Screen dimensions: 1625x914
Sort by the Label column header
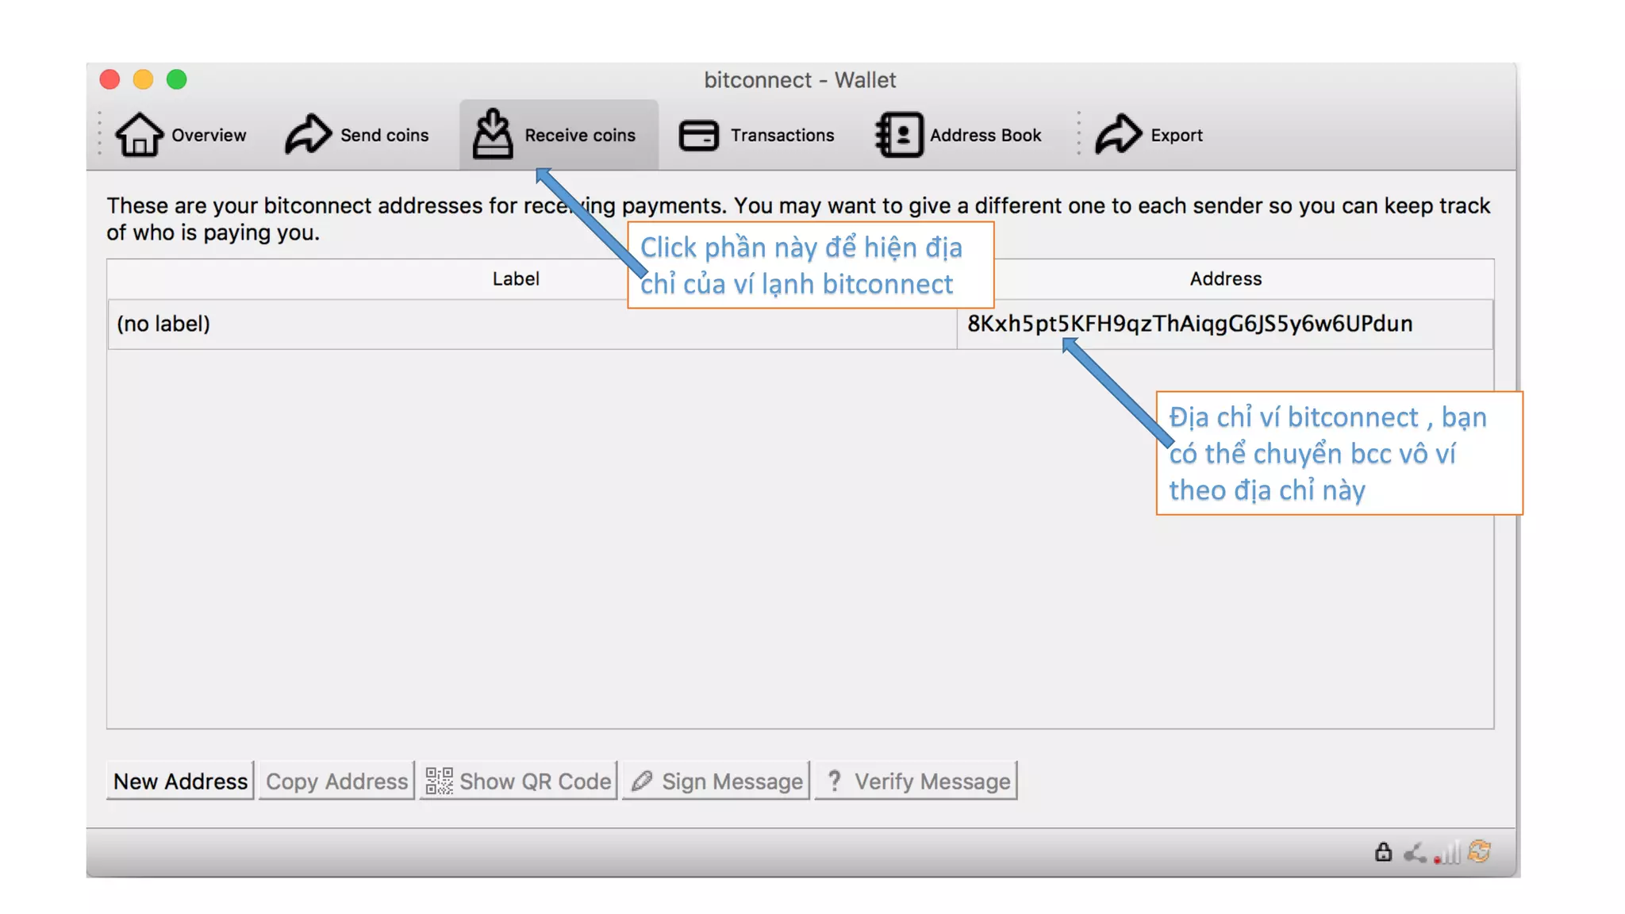coord(516,278)
